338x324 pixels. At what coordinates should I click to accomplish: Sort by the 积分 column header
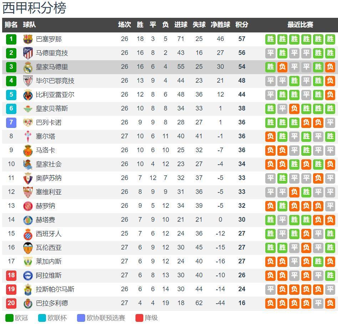pyautogui.click(x=242, y=25)
